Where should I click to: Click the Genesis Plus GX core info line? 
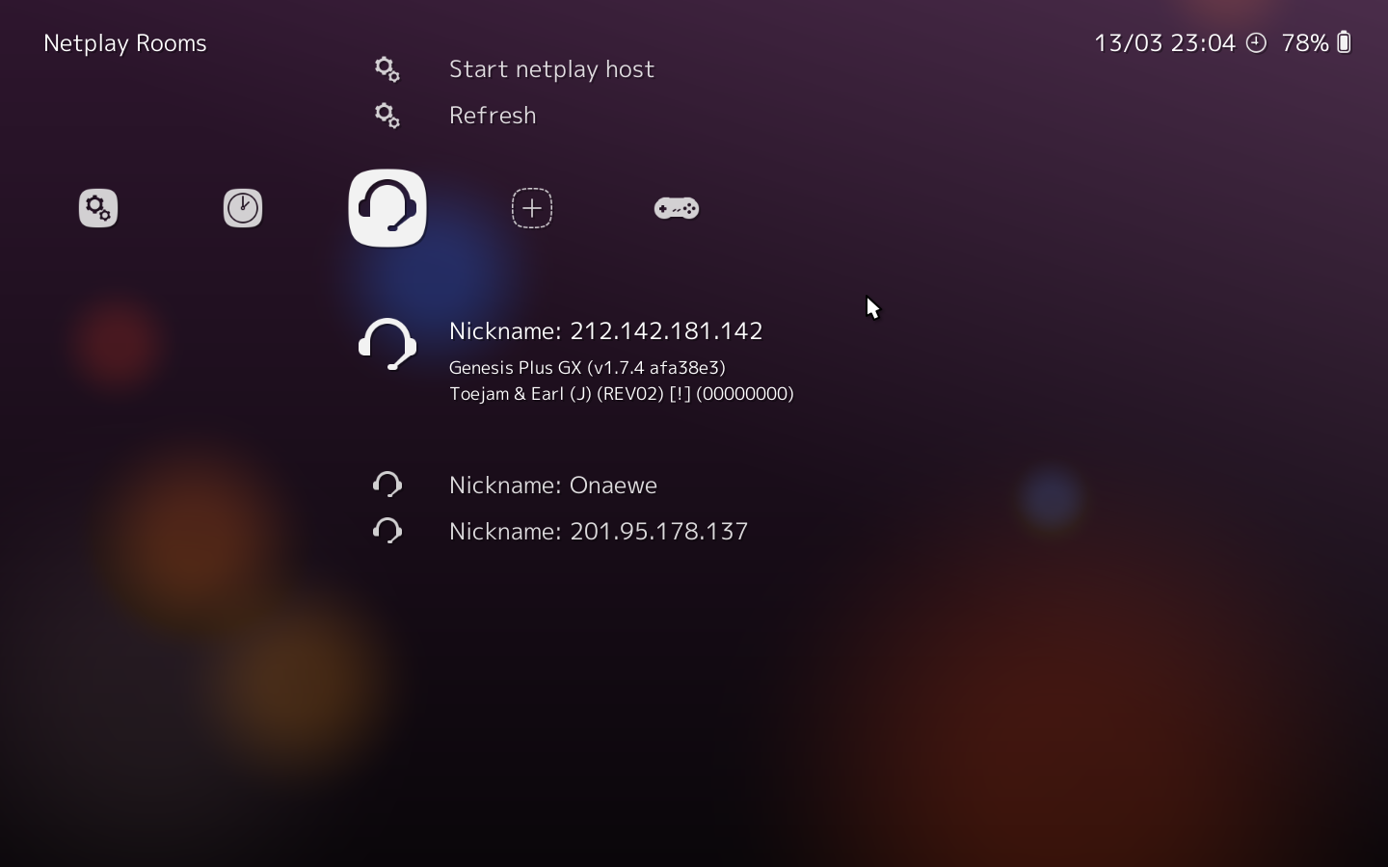(587, 368)
